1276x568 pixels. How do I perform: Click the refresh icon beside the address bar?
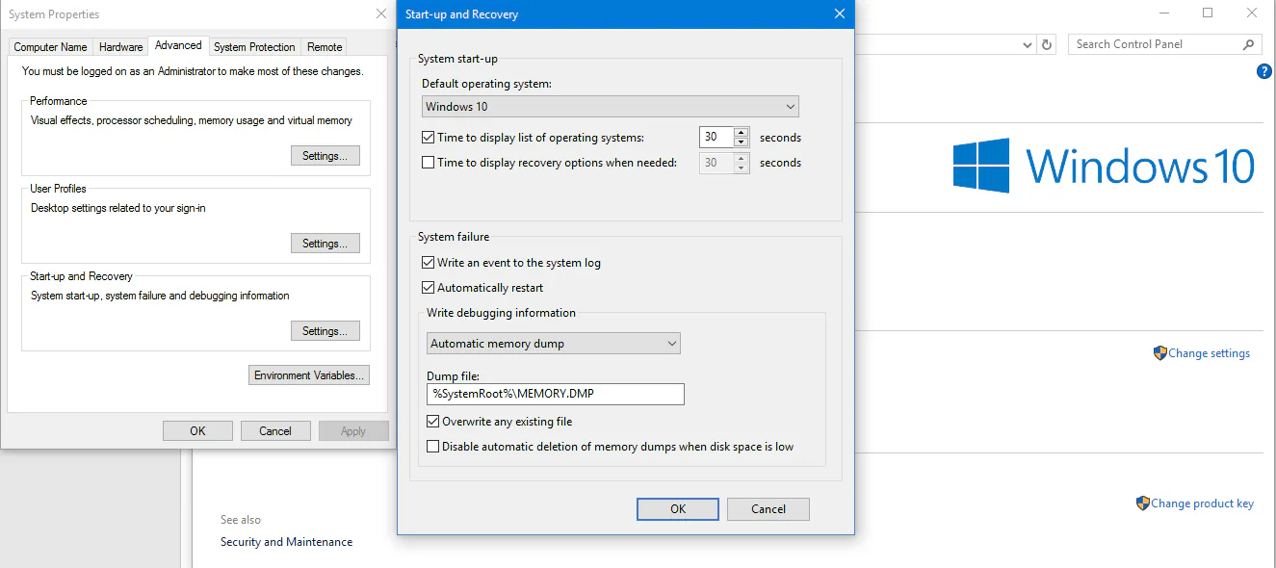pyautogui.click(x=1048, y=44)
